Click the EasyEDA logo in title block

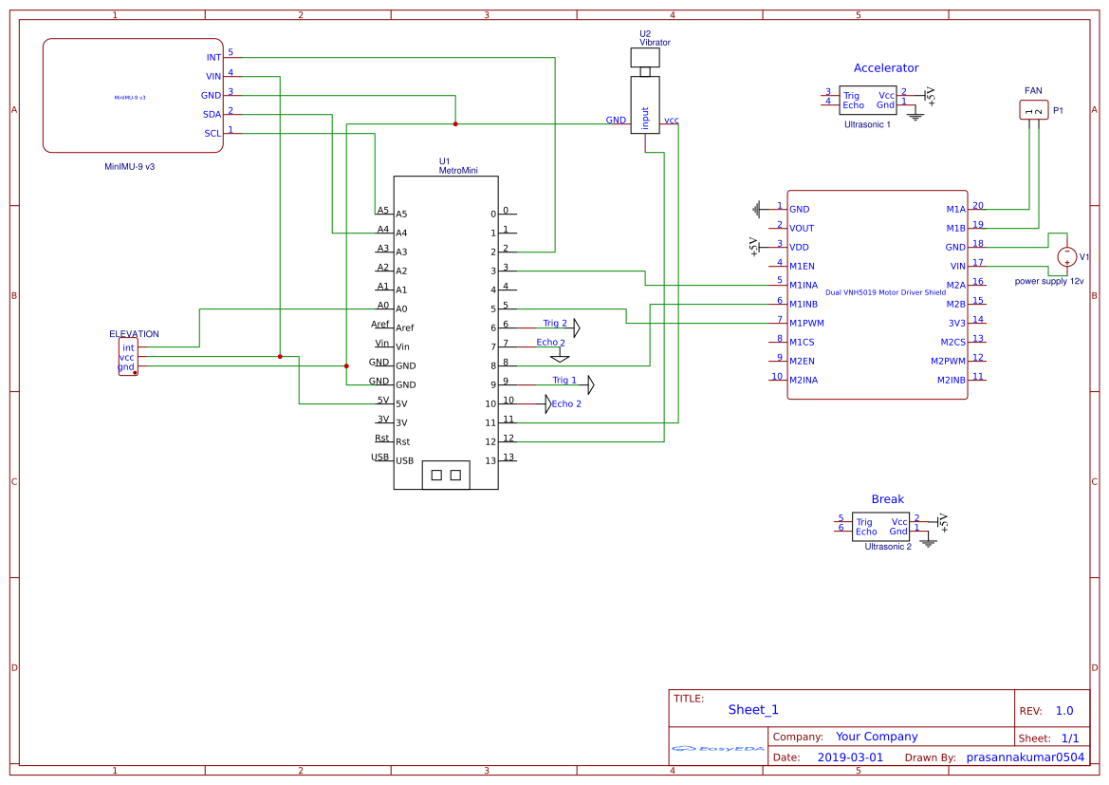(x=717, y=748)
